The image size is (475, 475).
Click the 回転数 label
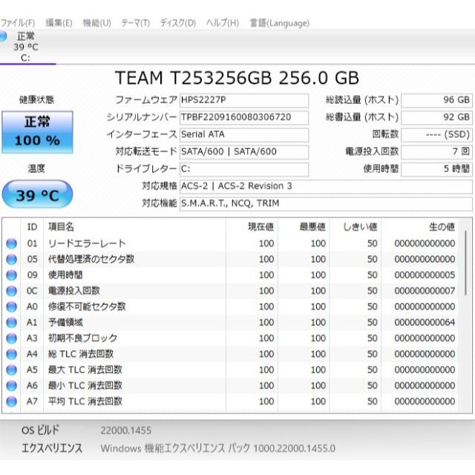click(385, 134)
